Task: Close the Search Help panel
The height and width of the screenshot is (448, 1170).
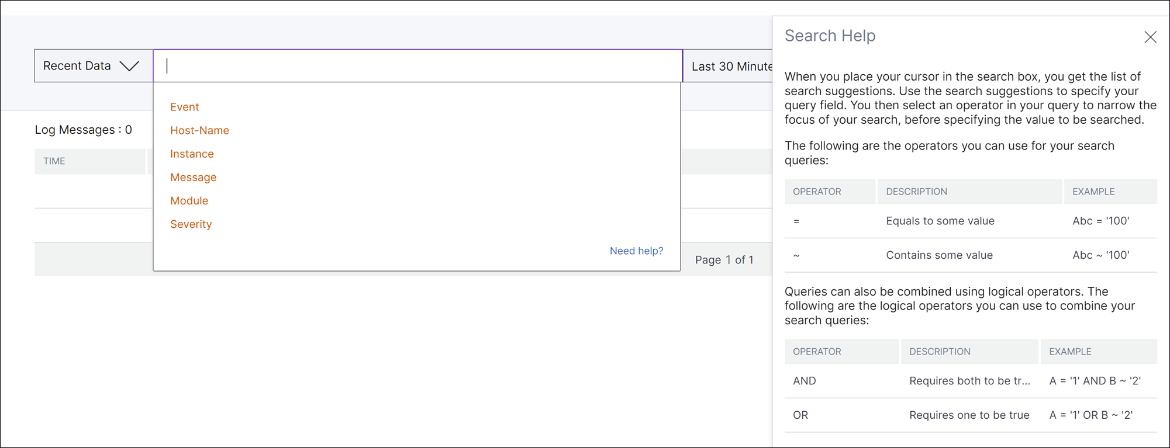Action: click(x=1150, y=37)
